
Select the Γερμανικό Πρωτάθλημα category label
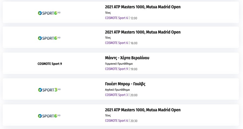click(119, 64)
